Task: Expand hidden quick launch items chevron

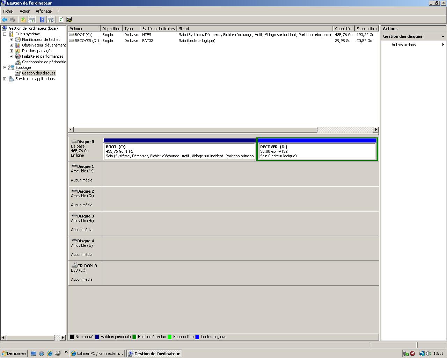Action: [66, 352]
